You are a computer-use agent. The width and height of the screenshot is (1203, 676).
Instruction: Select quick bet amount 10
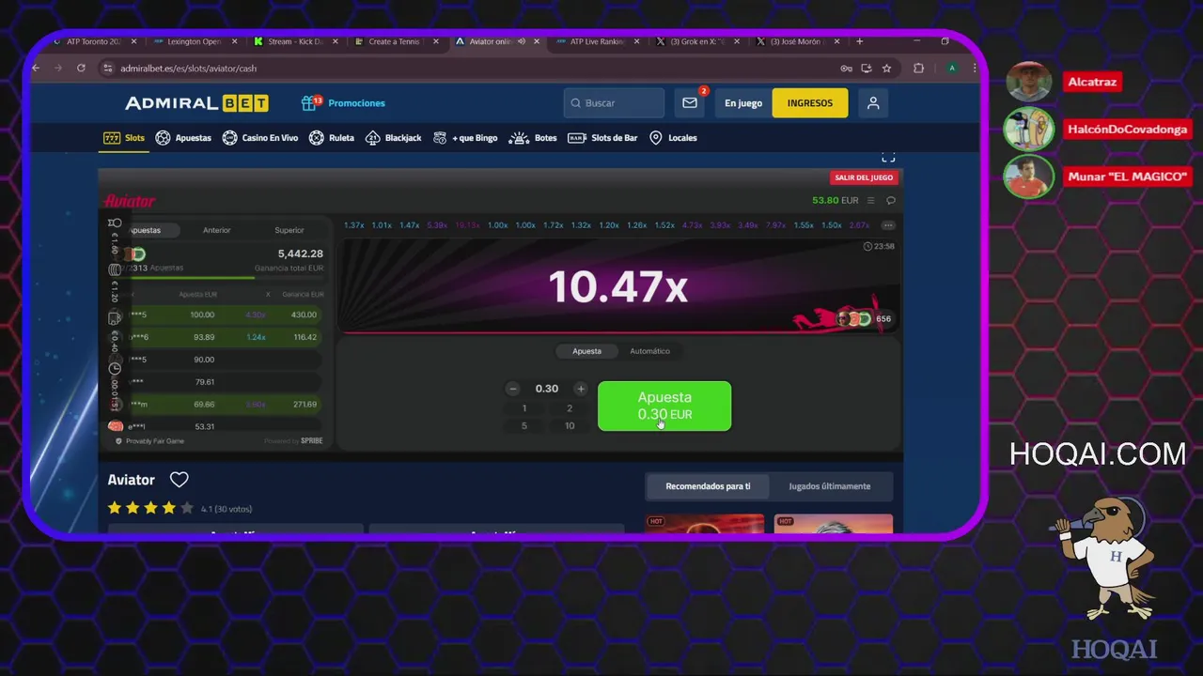[x=569, y=425]
